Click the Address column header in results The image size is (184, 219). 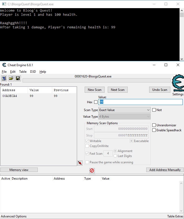coord(14,90)
